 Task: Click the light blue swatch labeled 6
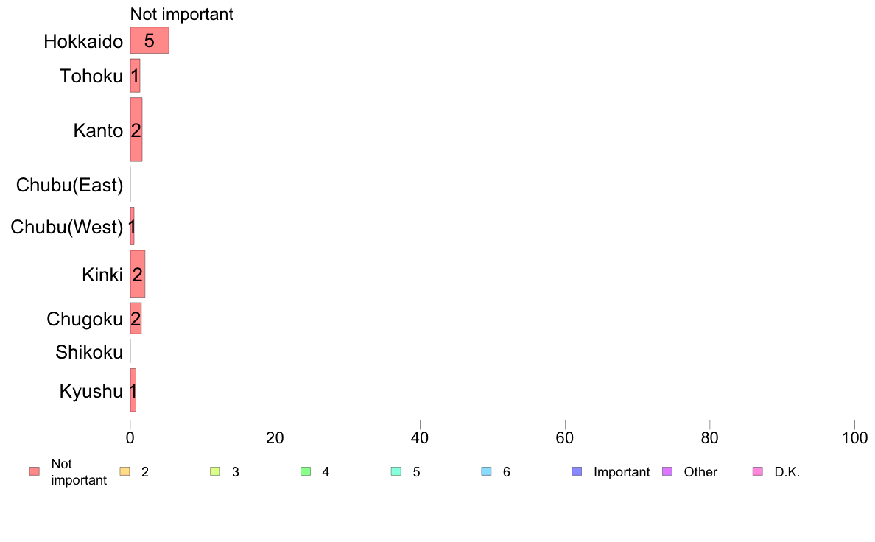click(486, 472)
